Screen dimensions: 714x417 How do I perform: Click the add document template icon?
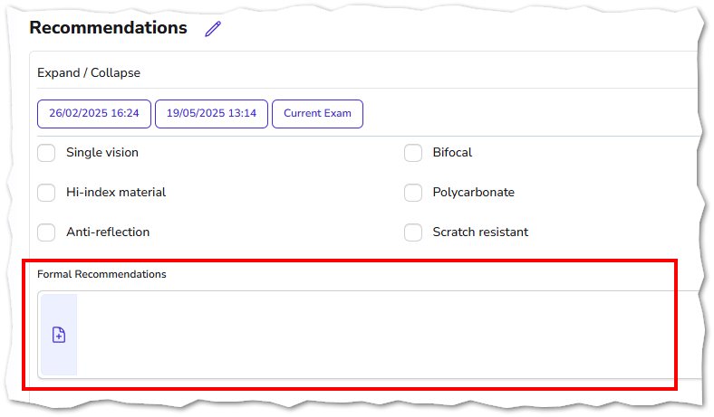coord(59,336)
